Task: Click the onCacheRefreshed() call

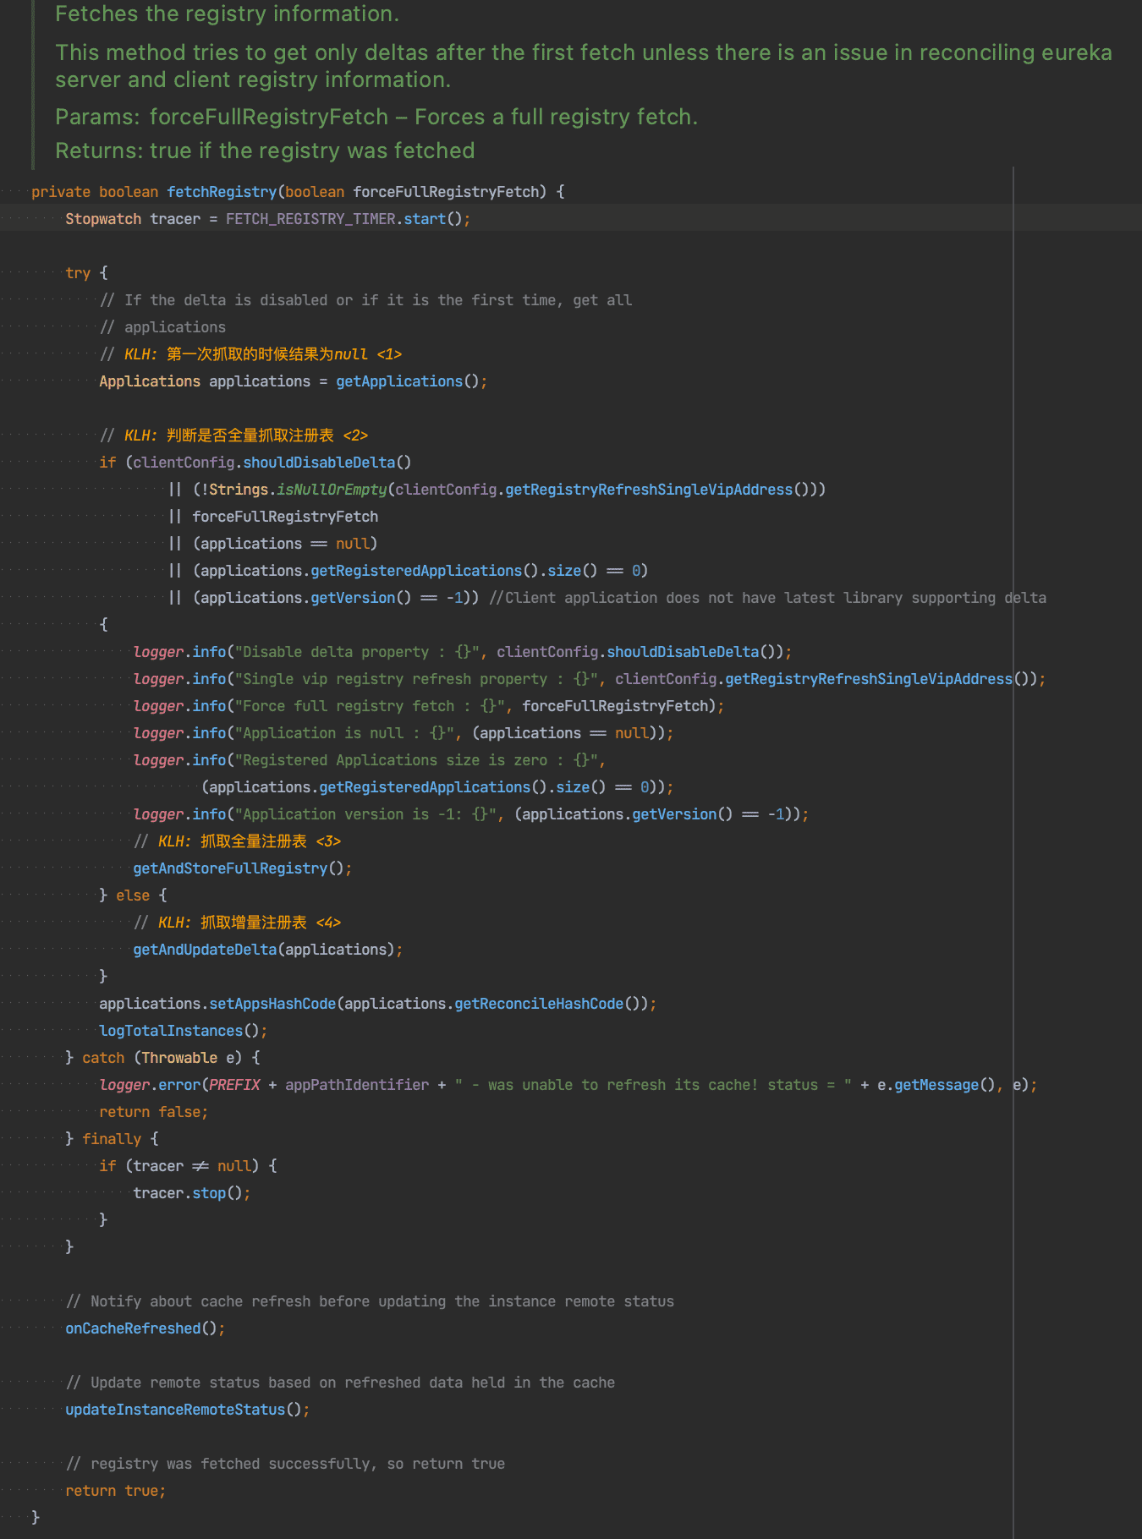Action: click(x=141, y=1328)
